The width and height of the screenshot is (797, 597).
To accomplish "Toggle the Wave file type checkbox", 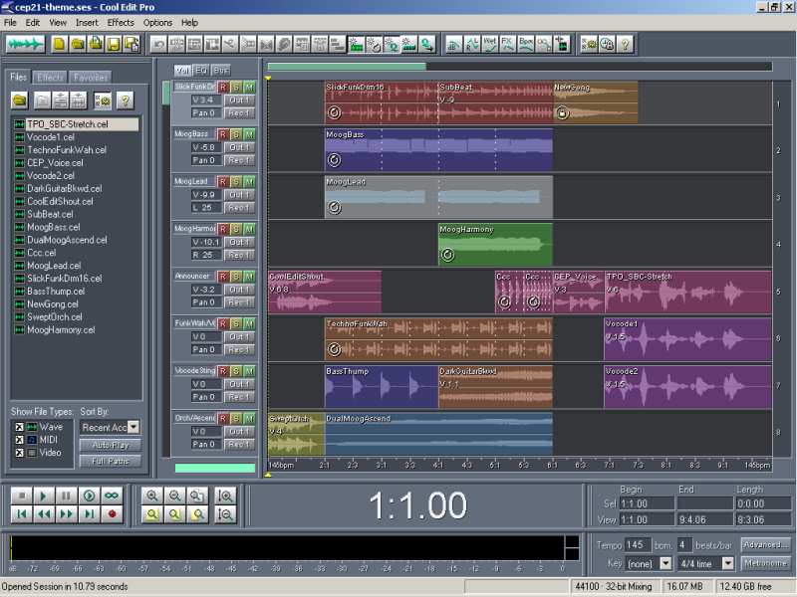I will [x=20, y=427].
